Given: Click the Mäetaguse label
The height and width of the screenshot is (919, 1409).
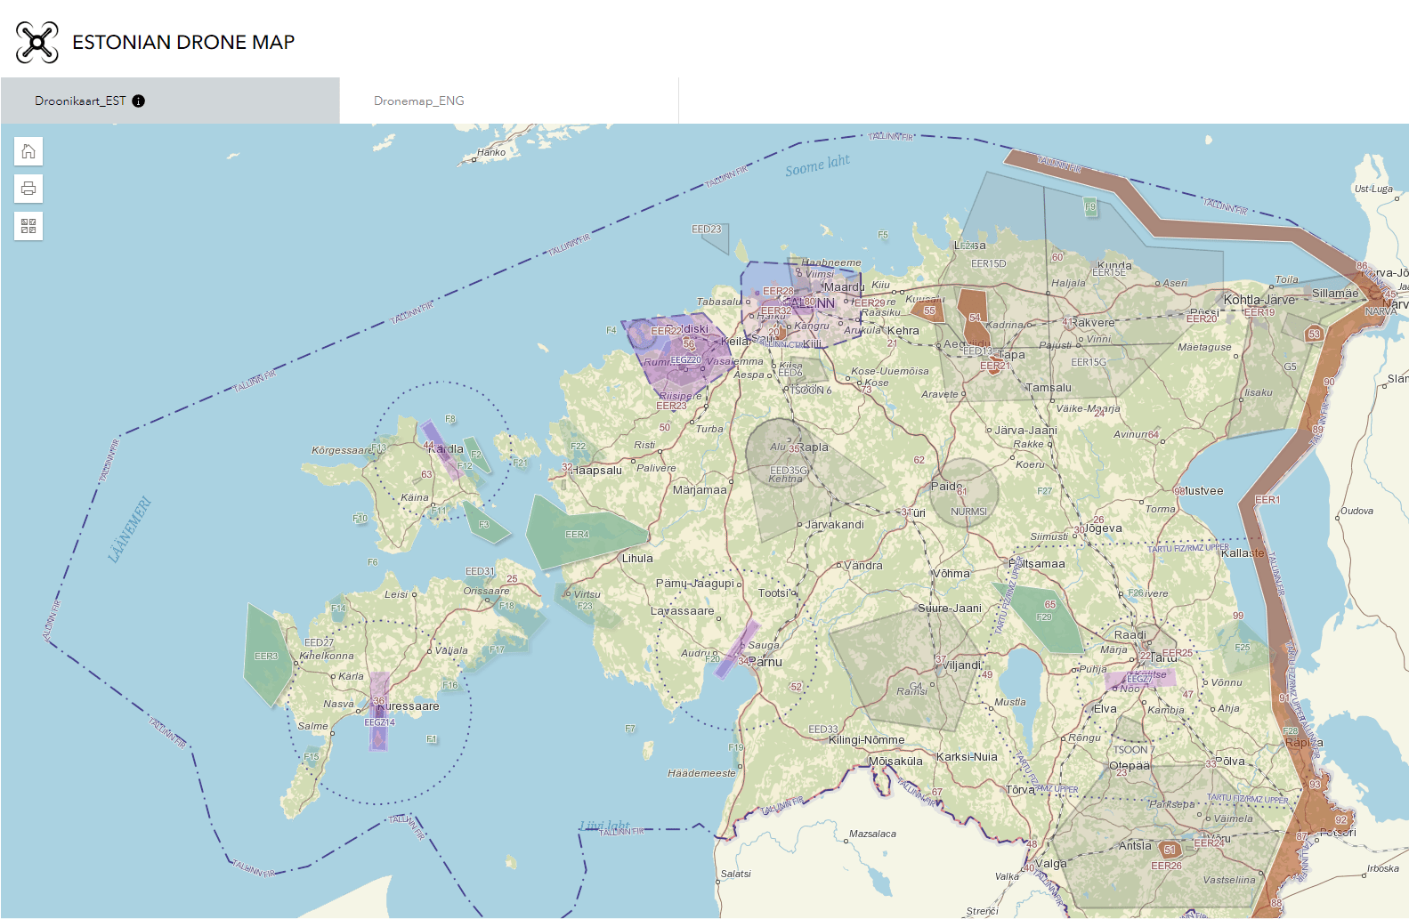Looking at the screenshot, I should (x=1204, y=348).
